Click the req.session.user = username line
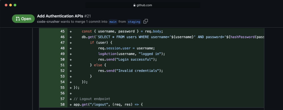This screenshot has width=283, height=110. pos(127,48)
